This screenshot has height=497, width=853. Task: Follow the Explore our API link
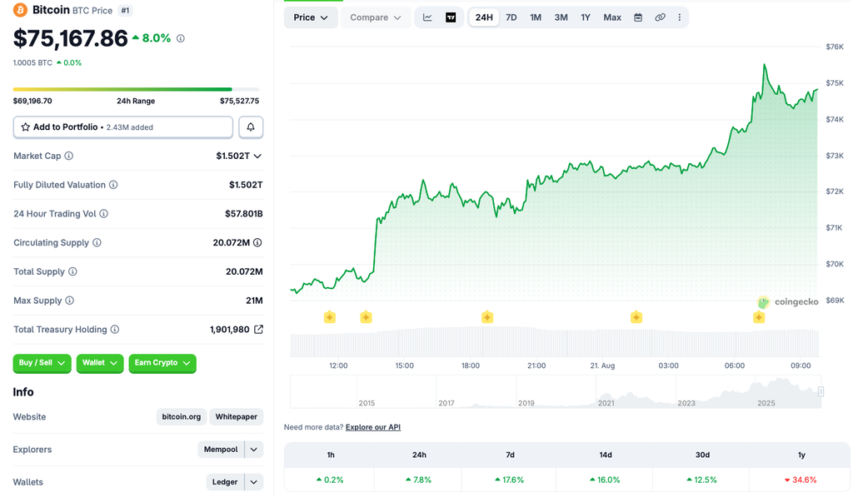[x=373, y=427]
